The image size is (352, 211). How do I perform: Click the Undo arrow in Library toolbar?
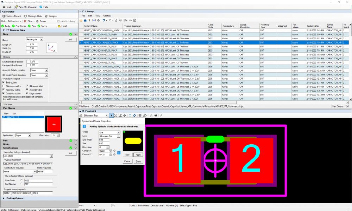(103, 21)
